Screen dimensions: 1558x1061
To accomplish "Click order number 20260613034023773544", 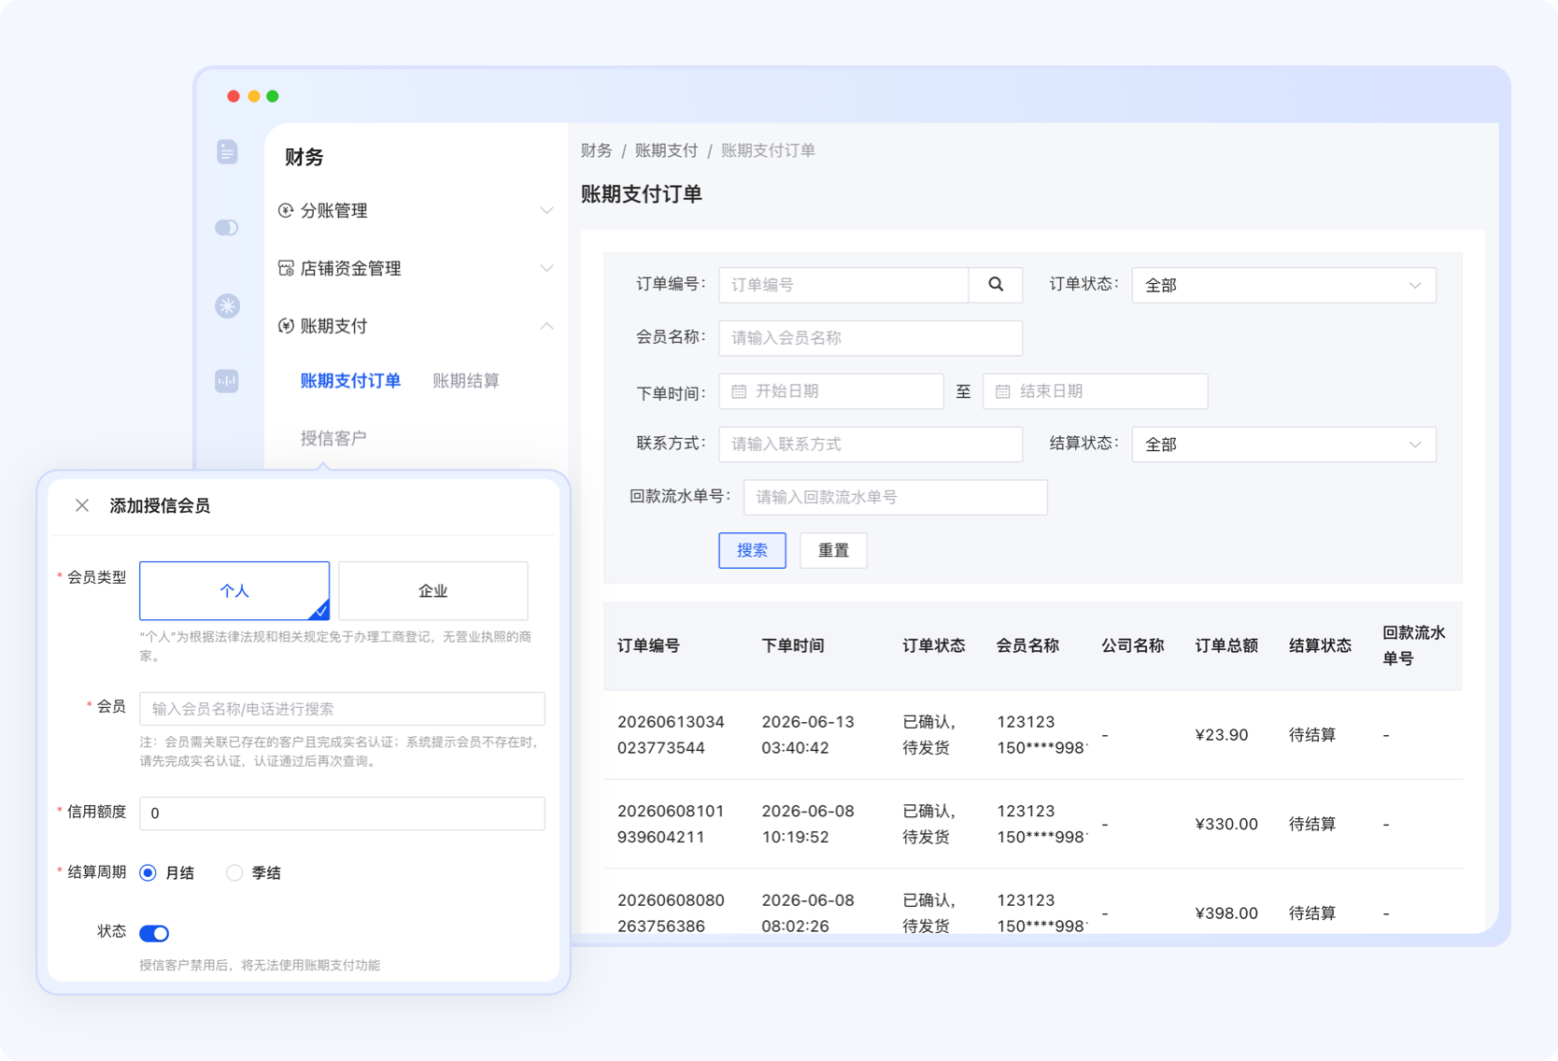I will coord(671,735).
